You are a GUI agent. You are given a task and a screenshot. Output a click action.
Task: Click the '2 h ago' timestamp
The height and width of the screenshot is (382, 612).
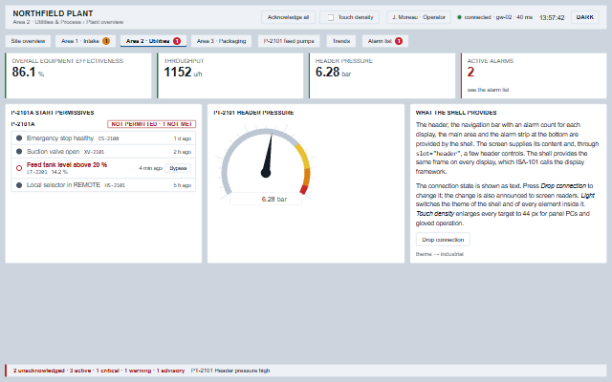[x=183, y=152]
